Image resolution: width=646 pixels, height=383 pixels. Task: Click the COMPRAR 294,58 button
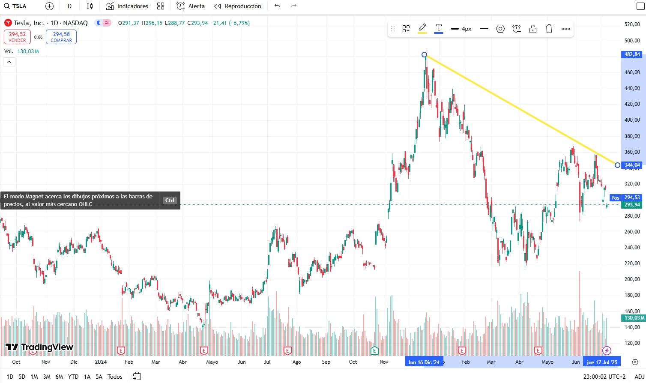[61, 37]
